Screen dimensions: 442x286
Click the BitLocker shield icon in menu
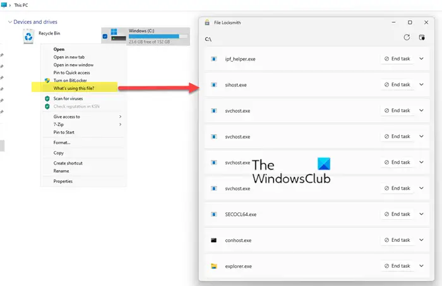(47, 81)
